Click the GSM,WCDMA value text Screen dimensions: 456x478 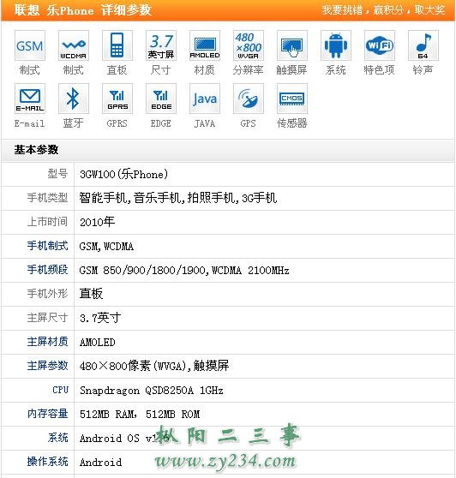(x=106, y=247)
